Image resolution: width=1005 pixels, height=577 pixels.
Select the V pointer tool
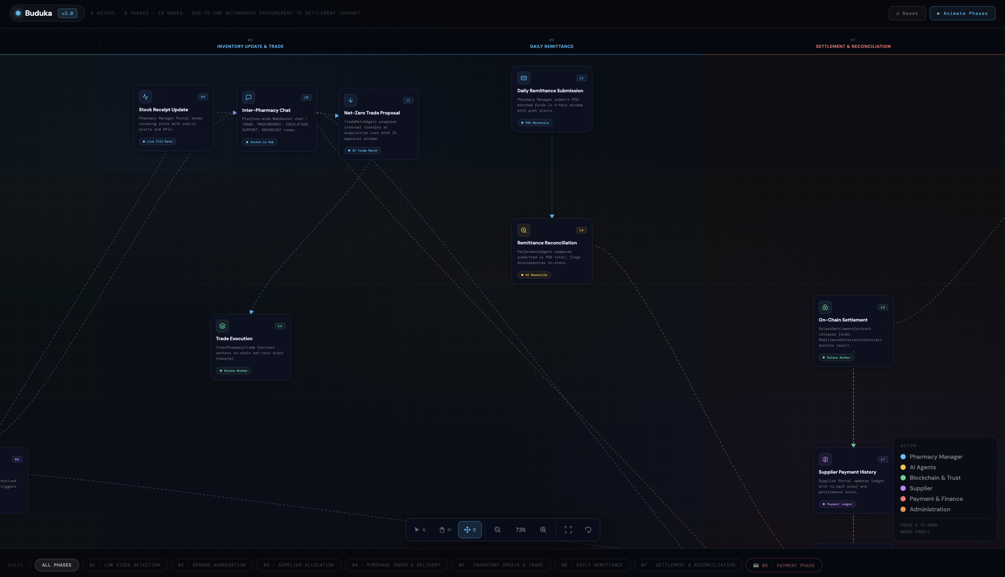(x=420, y=529)
